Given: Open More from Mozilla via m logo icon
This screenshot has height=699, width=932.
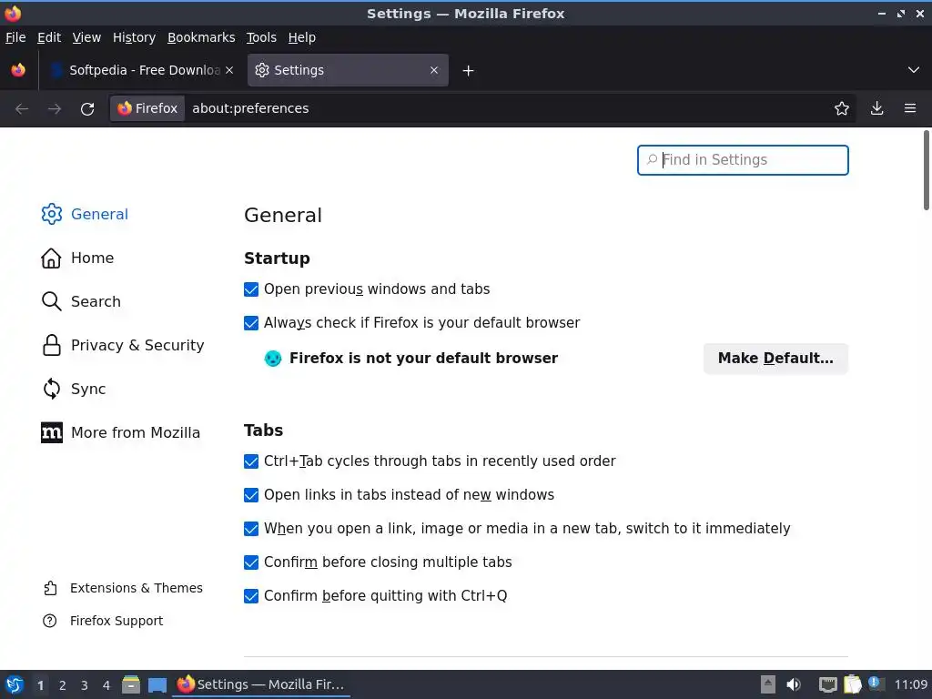Looking at the screenshot, I should point(52,432).
